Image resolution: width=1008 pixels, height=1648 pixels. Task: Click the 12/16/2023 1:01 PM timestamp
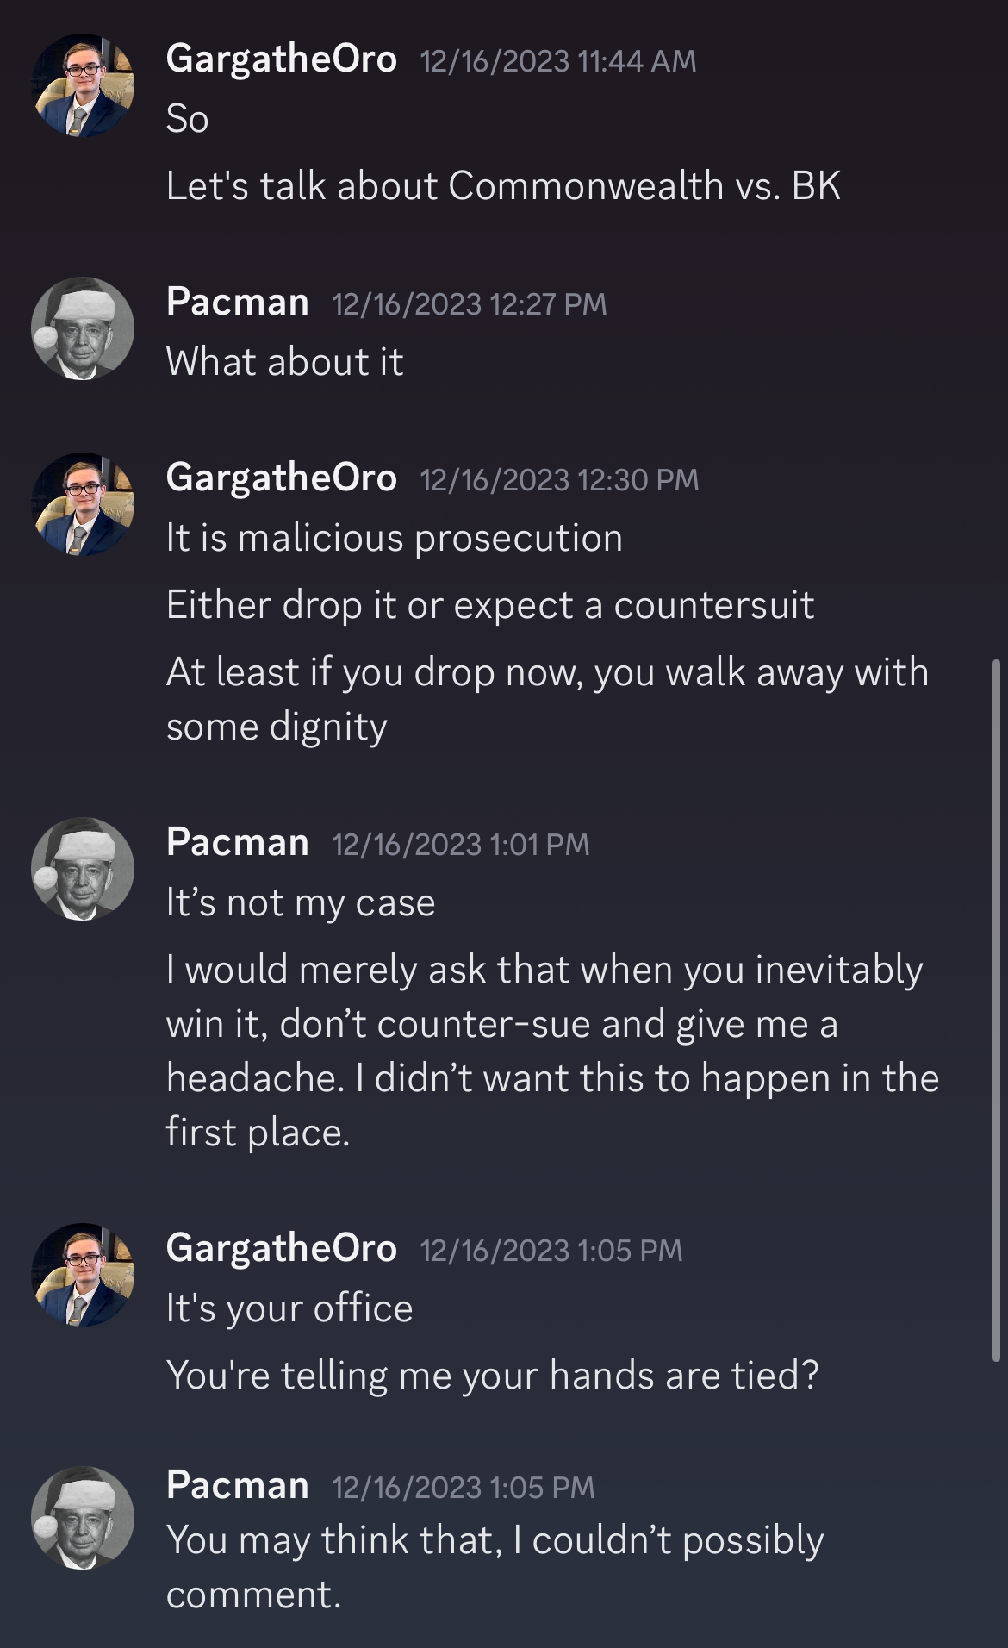(x=461, y=845)
